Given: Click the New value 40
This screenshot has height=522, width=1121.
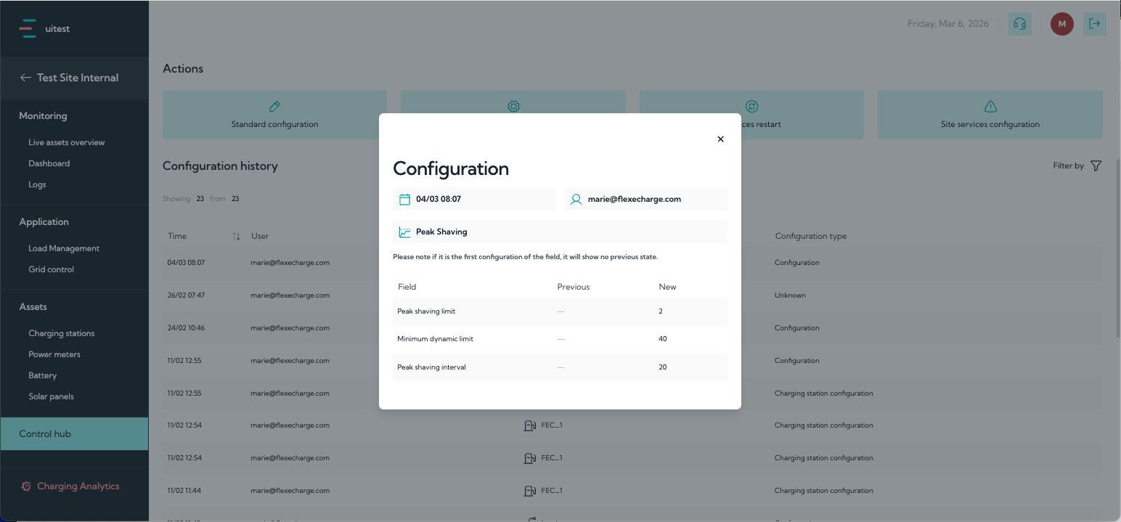Looking at the screenshot, I should pyautogui.click(x=663, y=339).
